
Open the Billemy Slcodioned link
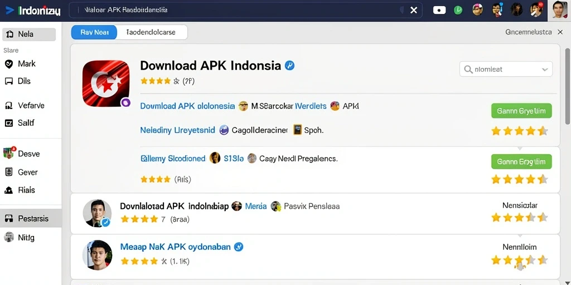173,159
